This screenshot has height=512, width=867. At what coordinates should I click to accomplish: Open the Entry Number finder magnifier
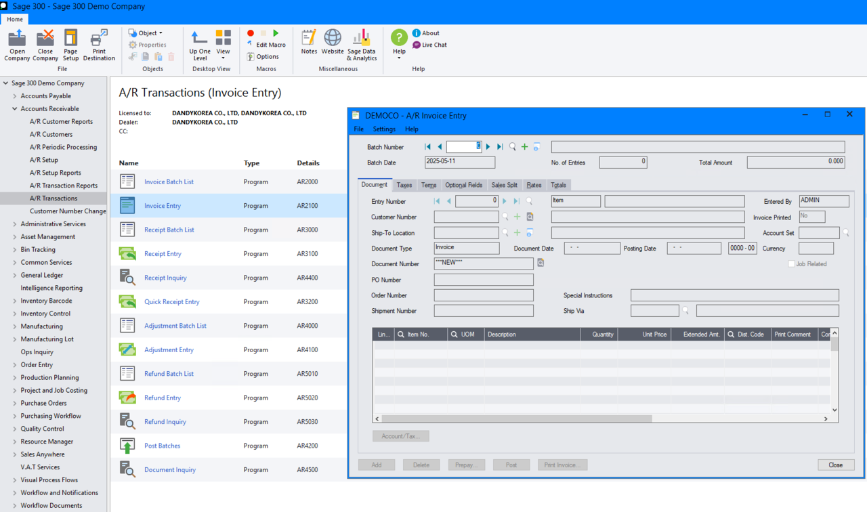pos(529,201)
